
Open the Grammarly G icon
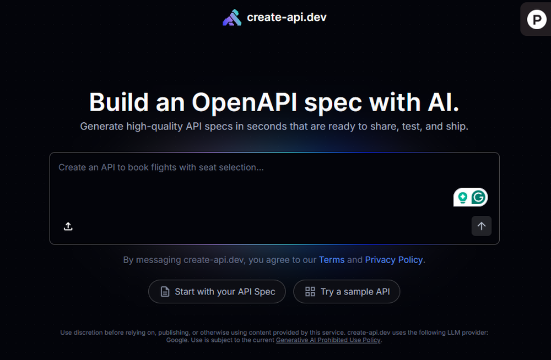click(x=478, y=197)
